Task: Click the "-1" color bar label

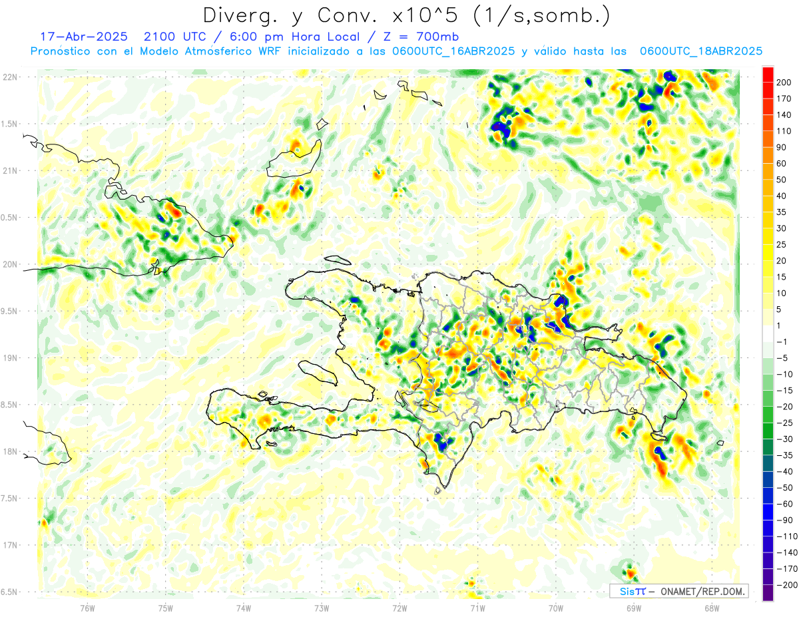Action: click(x=782, y=341)
